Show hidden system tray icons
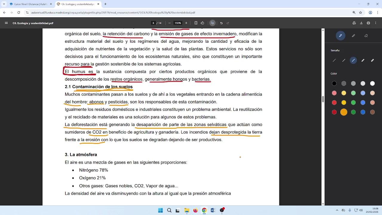The width and height of the screenshot is (382, 215). 337,210
